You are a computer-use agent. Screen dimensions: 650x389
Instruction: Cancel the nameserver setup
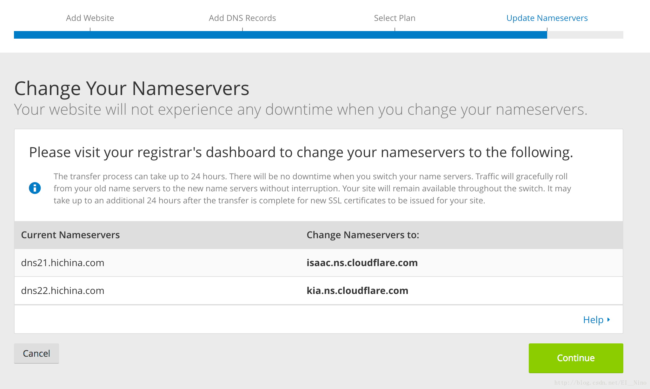[x=36, y=354]
